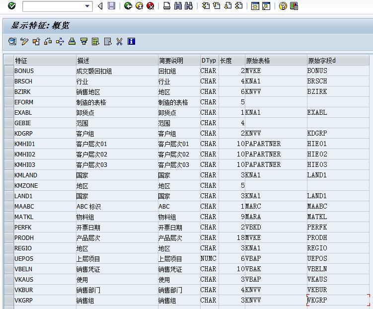The height and width of the screenshot is (309, 373).
Task: Select the KDGRP row via its row selector
Action: (x=9, y=134)
